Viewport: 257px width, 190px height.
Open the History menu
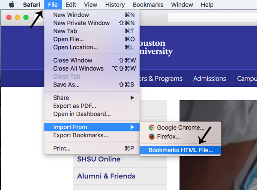coord(115,5)
